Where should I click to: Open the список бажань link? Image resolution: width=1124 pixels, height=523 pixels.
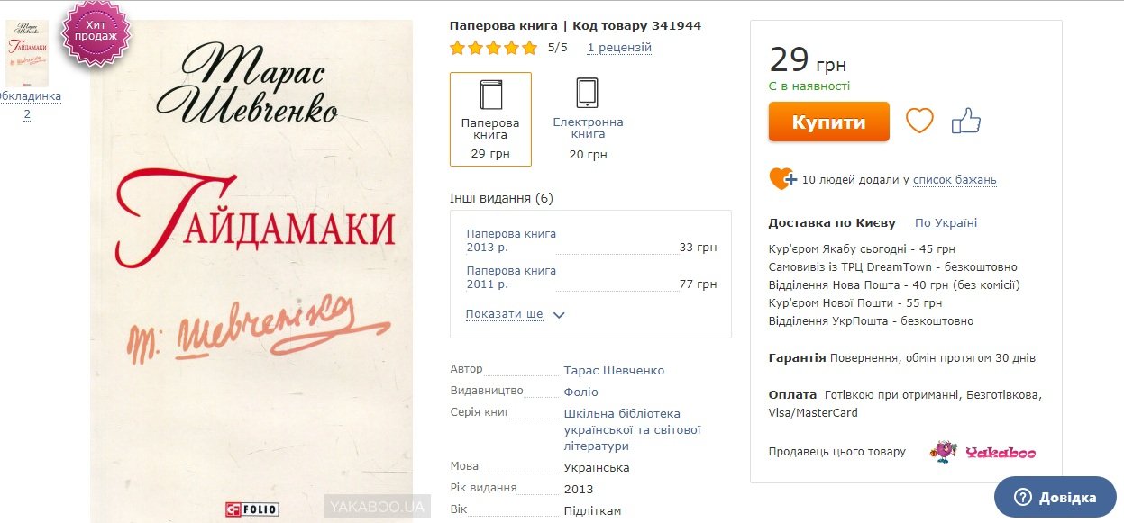pos(955,180)
